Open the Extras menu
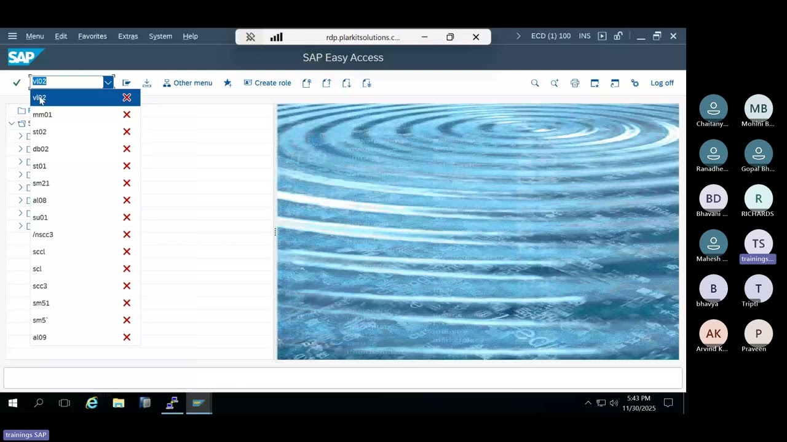 click(x=128, y=36)
